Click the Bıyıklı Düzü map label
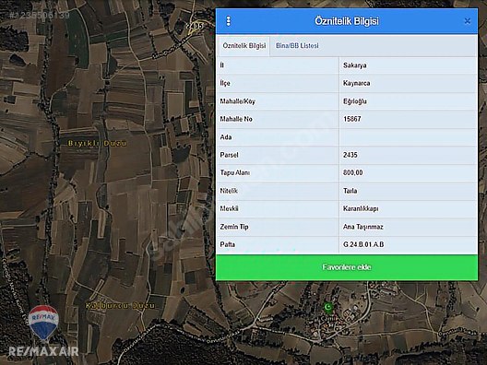487x365 pixels. click(97, 143)
